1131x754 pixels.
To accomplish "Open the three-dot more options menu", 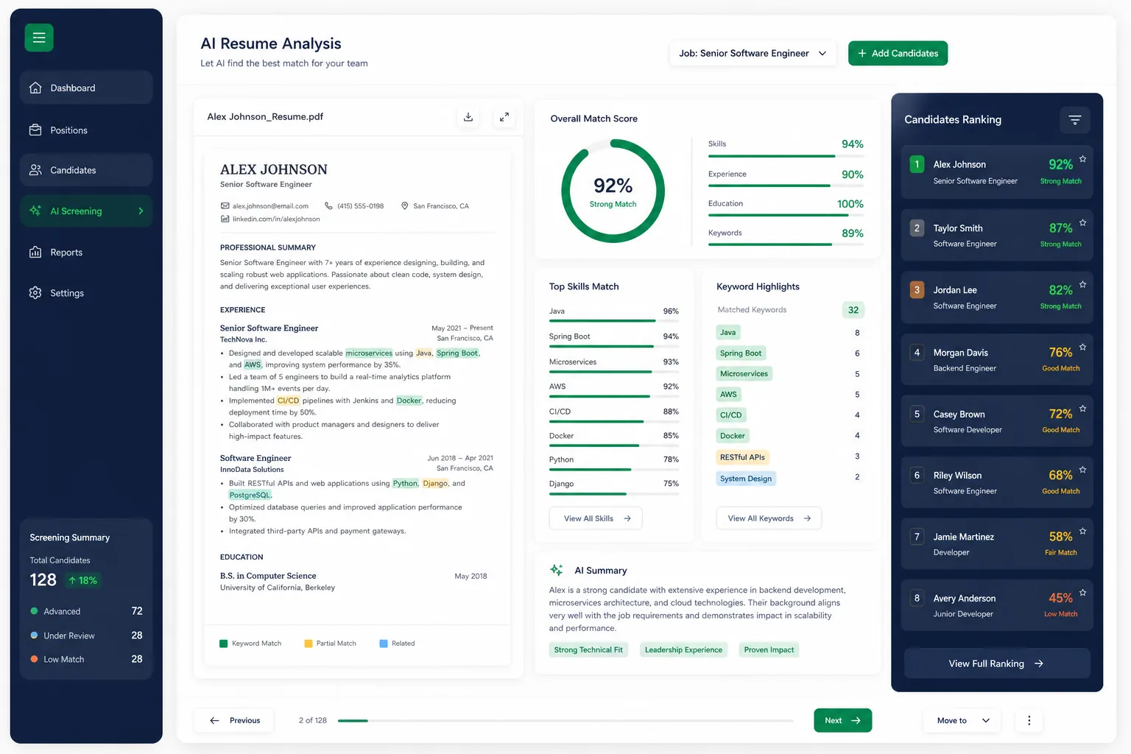I will pos(1029,721).
